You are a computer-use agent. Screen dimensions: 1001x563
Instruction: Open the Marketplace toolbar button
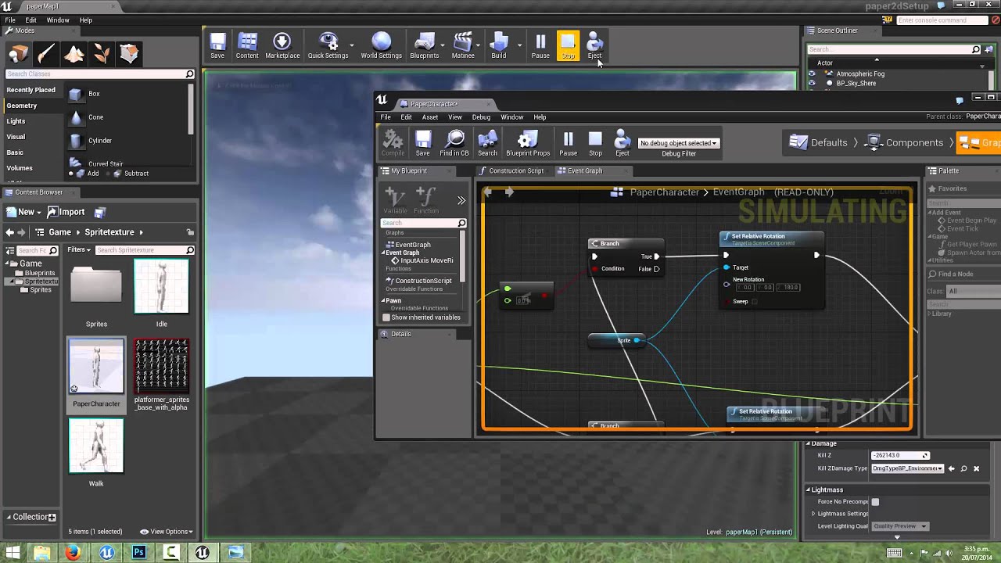282,45
